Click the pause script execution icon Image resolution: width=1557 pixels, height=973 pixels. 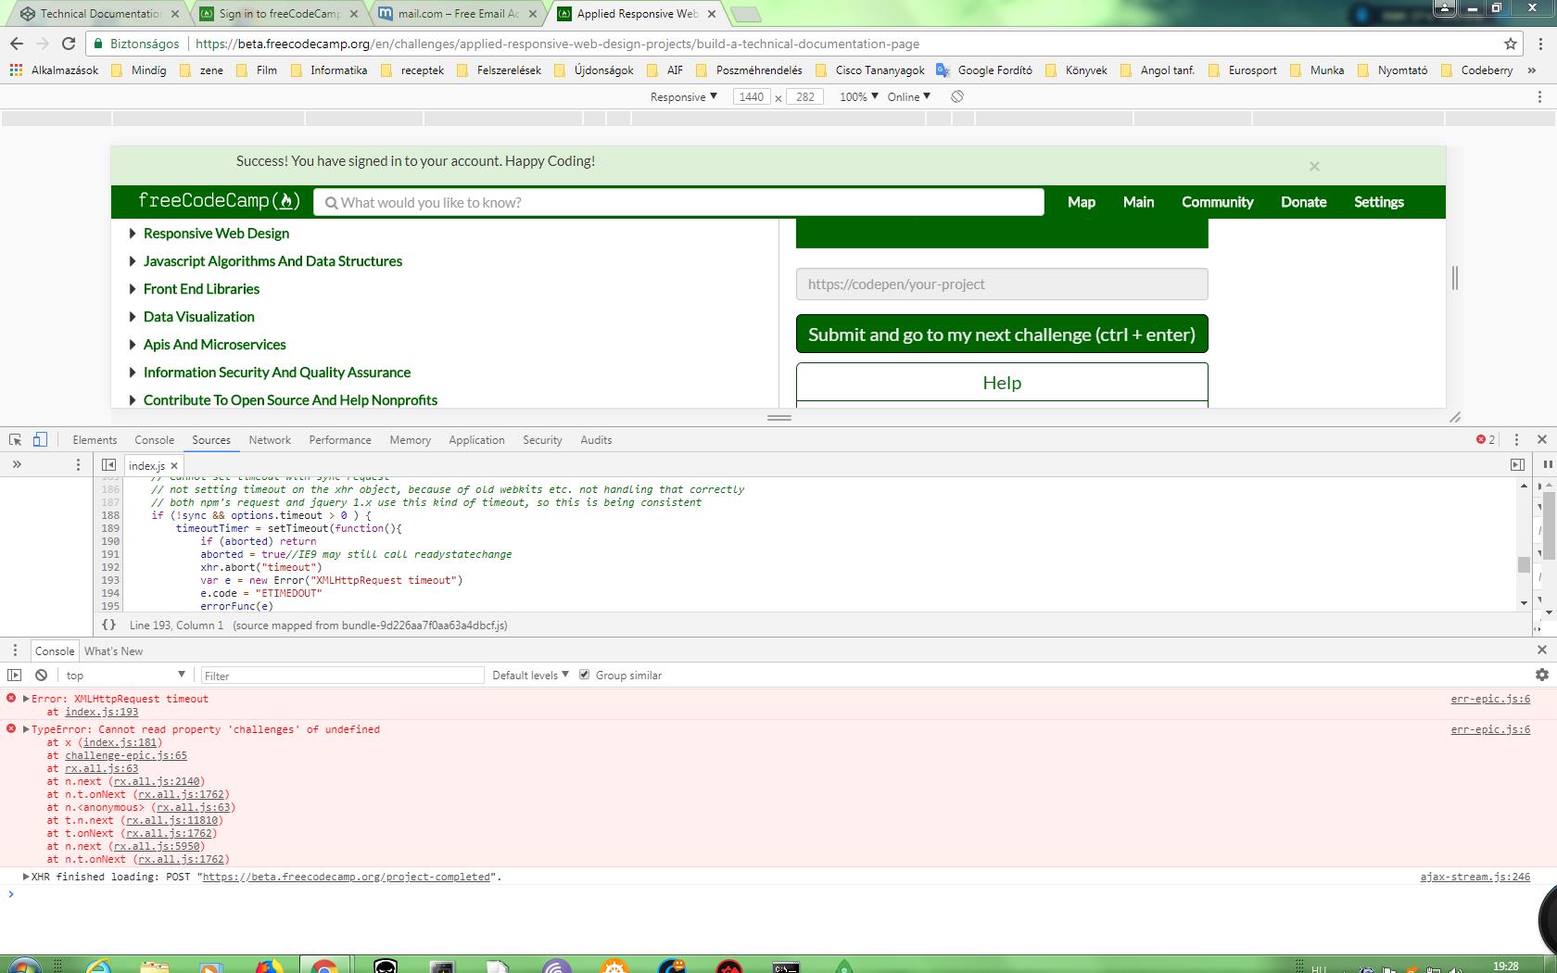[x=1546, y=465]
